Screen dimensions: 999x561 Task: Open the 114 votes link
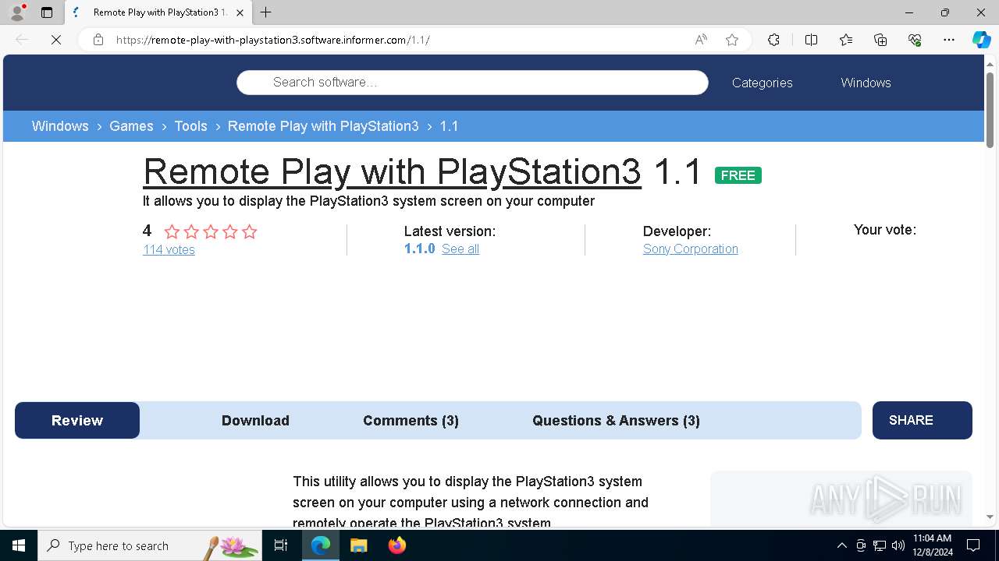click(169, 249)
